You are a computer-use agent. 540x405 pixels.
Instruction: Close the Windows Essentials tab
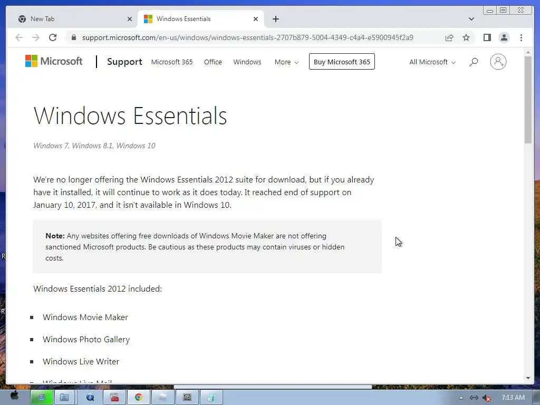(256, 19)
